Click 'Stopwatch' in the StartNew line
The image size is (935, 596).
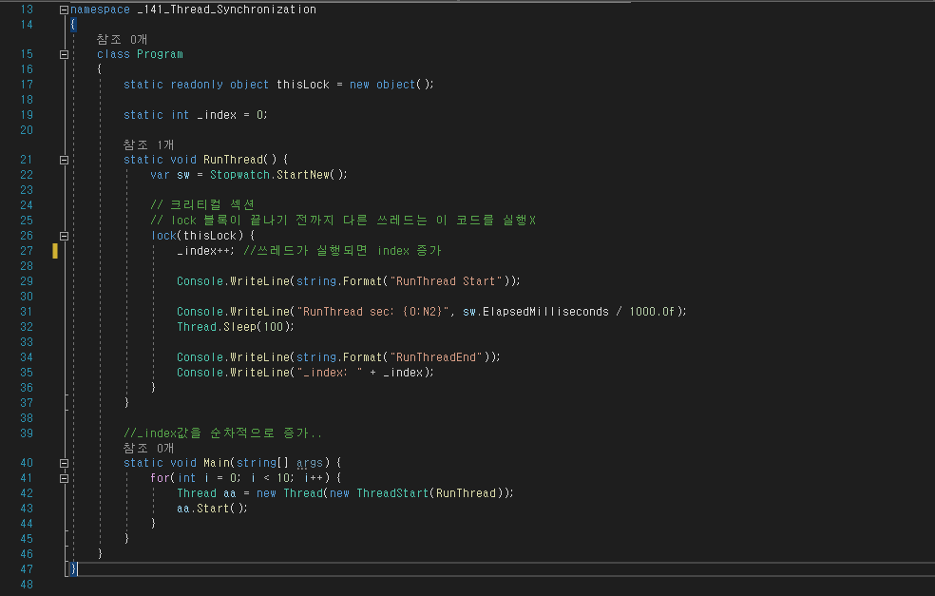pyautogui.click(x=239, y=175)
